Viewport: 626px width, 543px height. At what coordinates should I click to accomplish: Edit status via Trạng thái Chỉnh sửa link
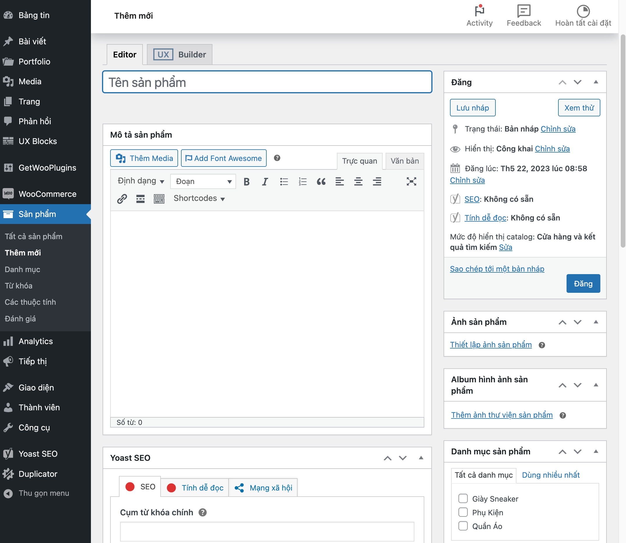(558, 129)
